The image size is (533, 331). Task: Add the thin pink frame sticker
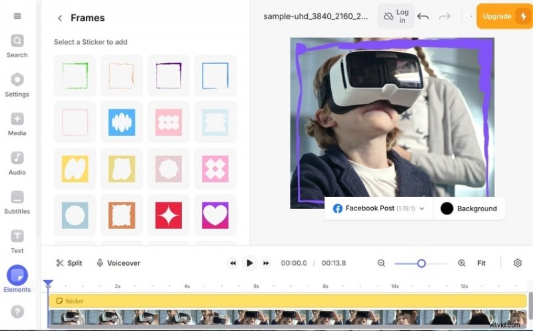(75, 122)
